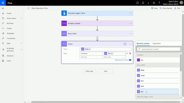
Task: Open Learn in the sidebar
Action: point(9,61)
